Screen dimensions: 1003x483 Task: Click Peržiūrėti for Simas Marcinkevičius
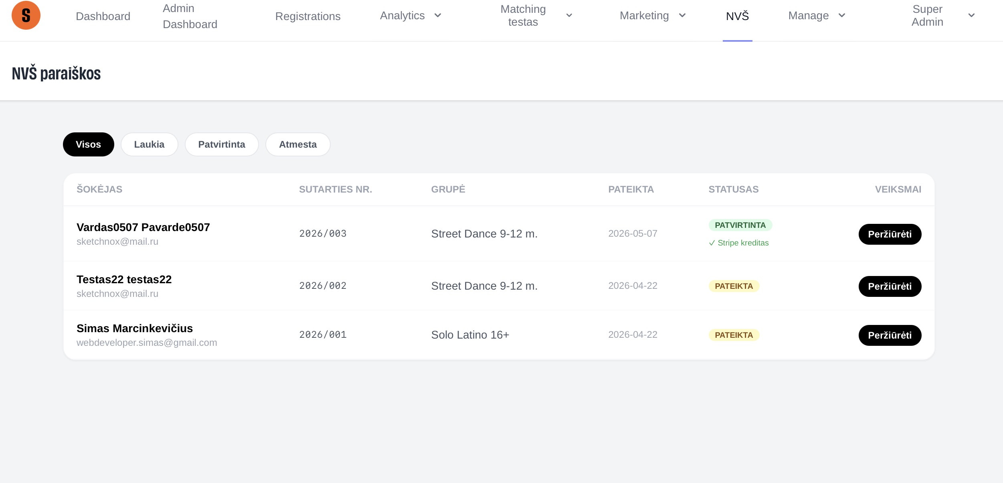point(890,335)
